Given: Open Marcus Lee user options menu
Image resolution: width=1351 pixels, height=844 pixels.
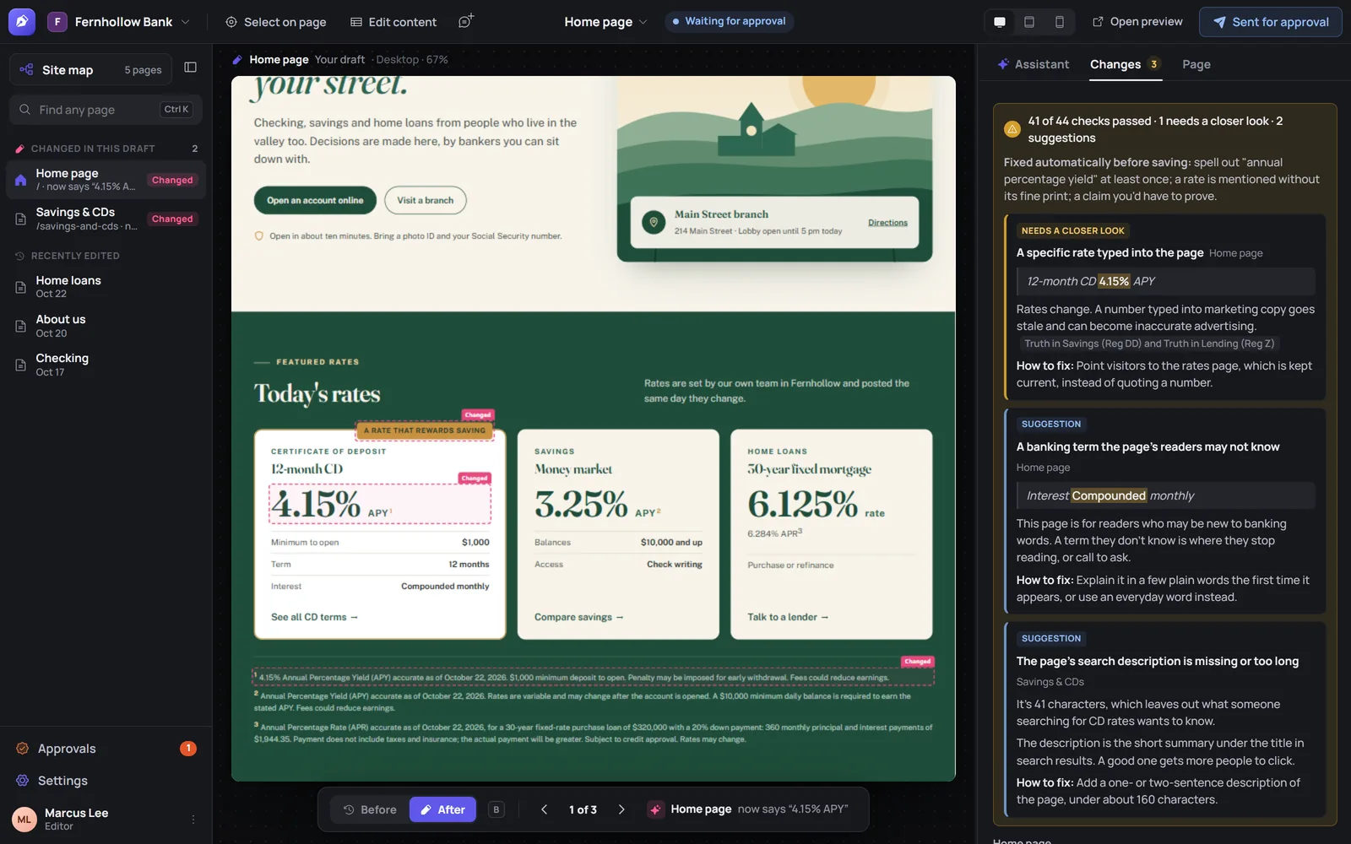Looking at the screenshot, I should pos(193,820).
